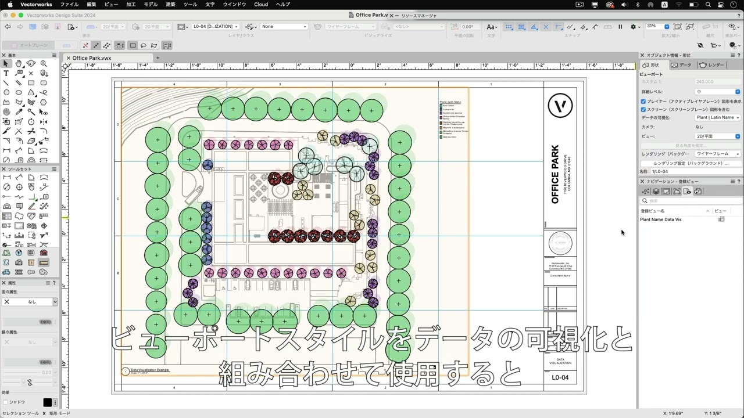Enable lasso marquee selection mode
Screen dimensions: 744x418
[x=144, y=45]
